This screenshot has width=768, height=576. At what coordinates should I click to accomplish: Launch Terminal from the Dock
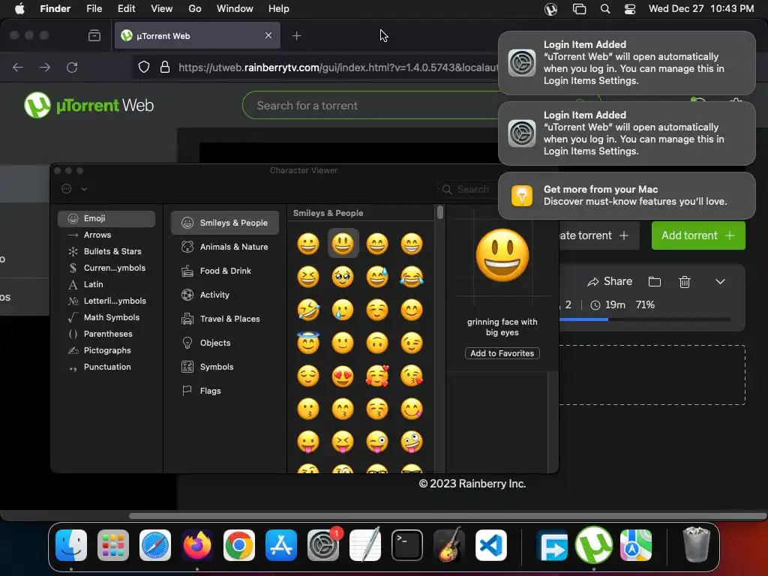click(x=406, y=545)
